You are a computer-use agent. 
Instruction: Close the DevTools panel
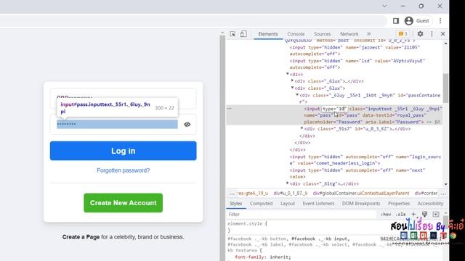tap(442, 34)
